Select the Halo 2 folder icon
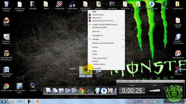This screenshot has width=186, height=104. point(46,5)
